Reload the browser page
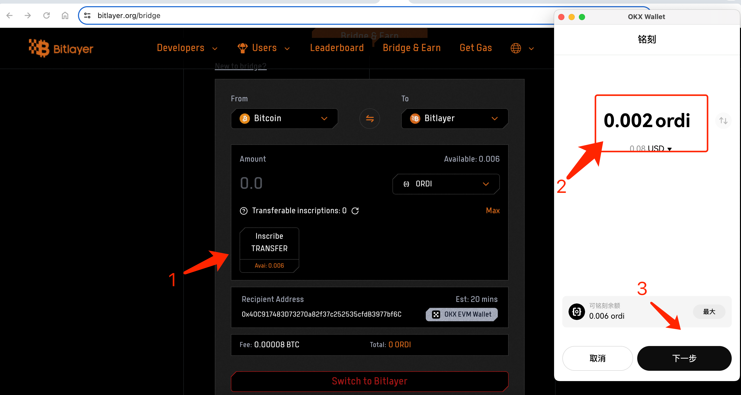This screenshot has width=741, height=395. tap(46, 15)
